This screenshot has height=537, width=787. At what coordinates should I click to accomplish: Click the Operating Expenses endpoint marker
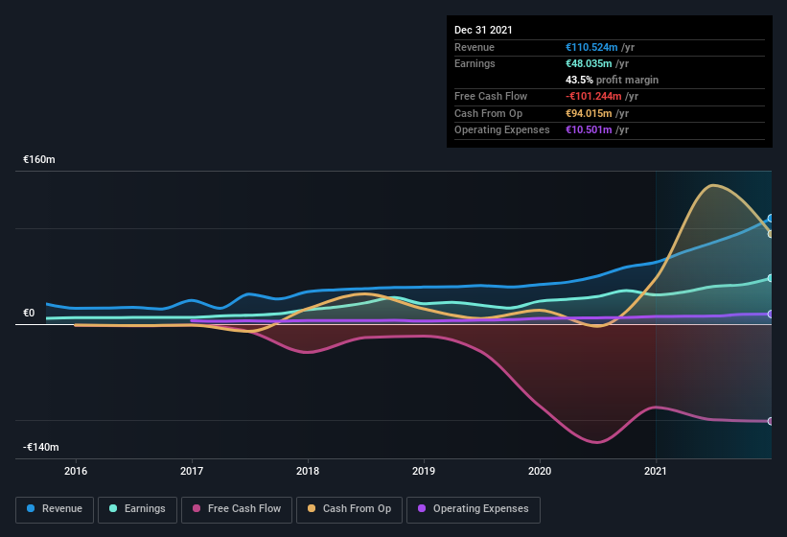771,315
